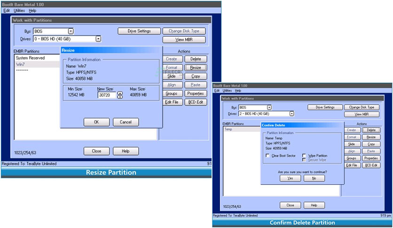
Task: Click Slide action button in right window
Action: click(x=353, y=144)
